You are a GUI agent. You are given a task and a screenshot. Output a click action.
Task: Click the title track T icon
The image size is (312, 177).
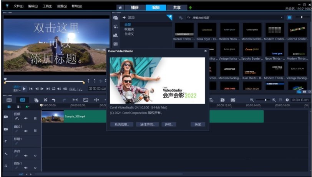coord(5,141)
